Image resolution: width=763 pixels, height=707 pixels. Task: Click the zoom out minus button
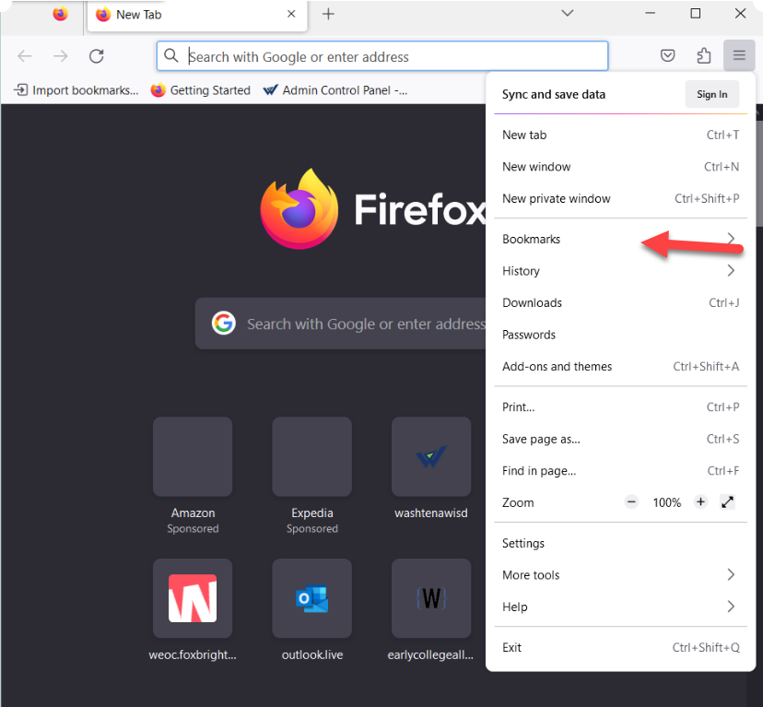point(631,501)
